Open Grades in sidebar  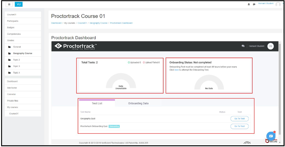[x=23, y=41]
